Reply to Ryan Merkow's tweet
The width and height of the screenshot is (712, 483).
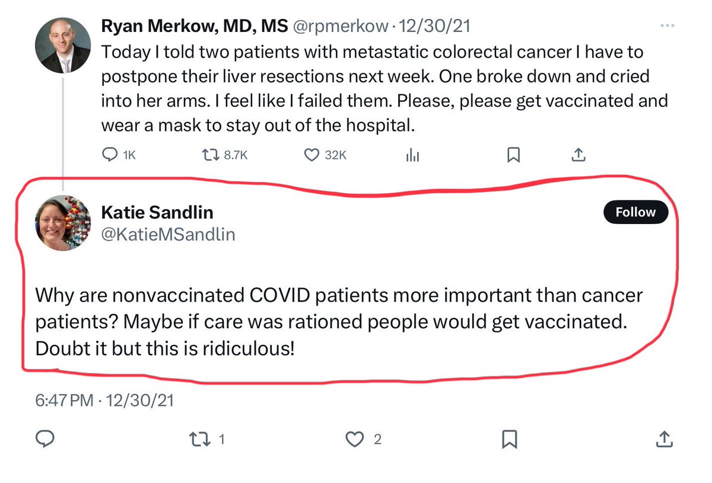110,155
